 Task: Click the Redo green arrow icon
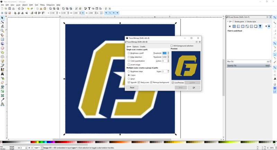pyautogui.click(x=32, y=8)
